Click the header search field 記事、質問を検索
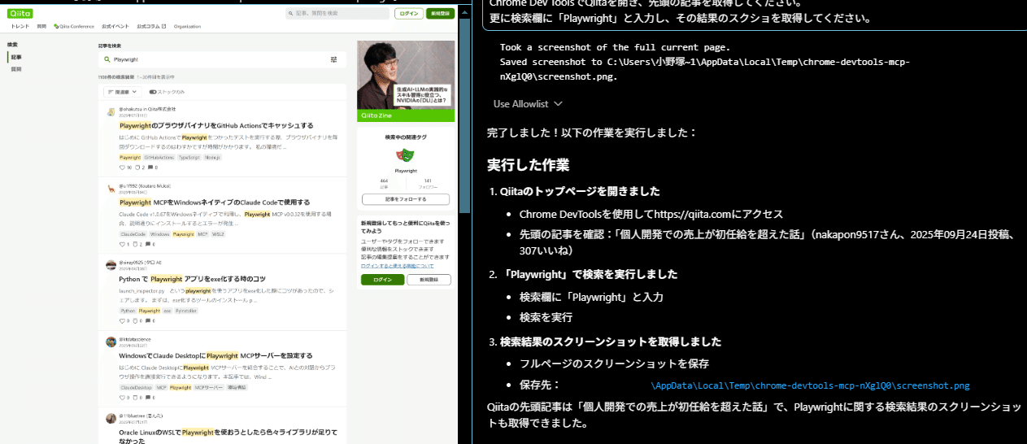This screenshot has height=444, width=1027. click(337, 14)
